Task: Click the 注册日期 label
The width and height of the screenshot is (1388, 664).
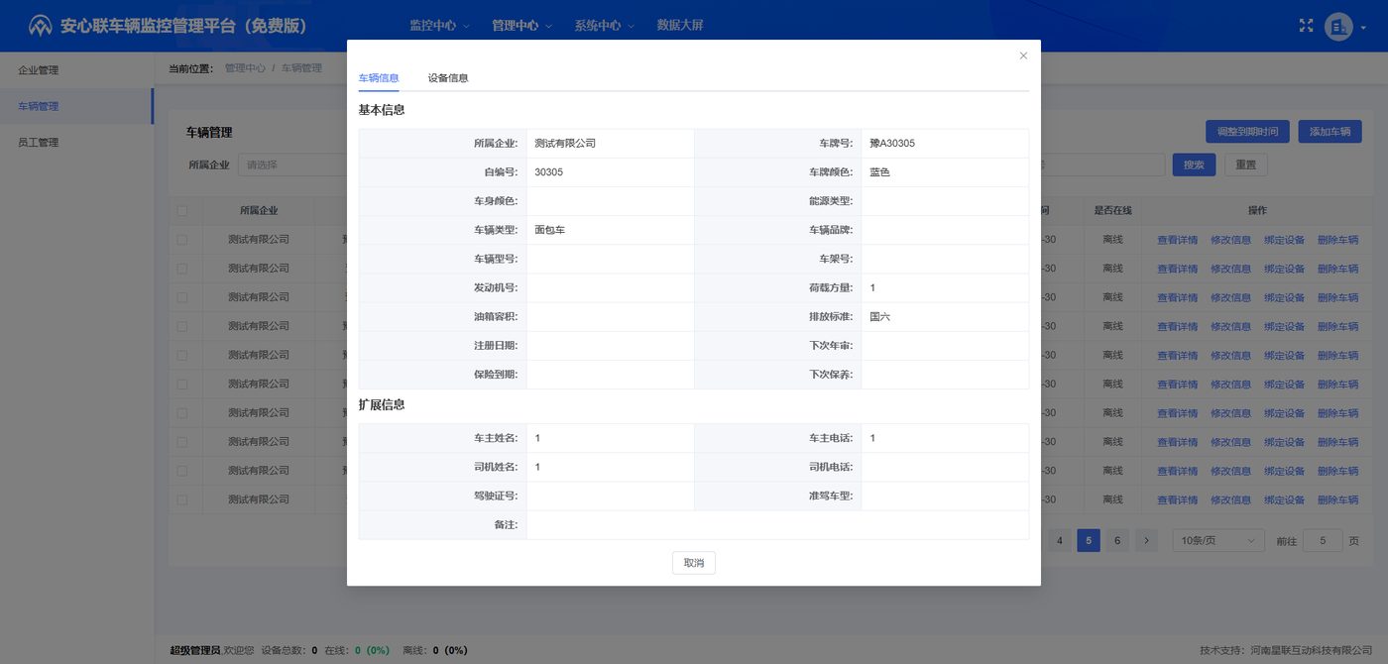Action: coord(496,346)
